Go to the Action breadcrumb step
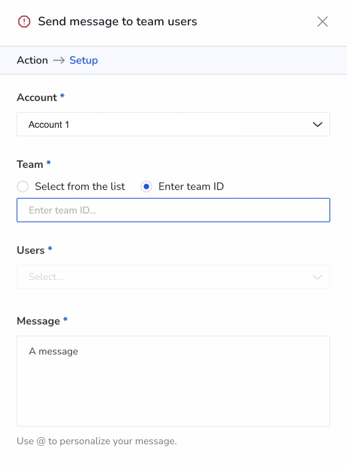Screen dimensions: 347x466 pos(32,60)
